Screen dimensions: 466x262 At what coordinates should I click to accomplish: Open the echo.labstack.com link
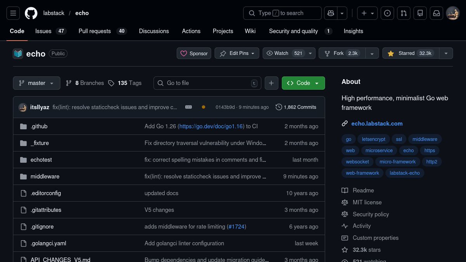coord(377,124)
